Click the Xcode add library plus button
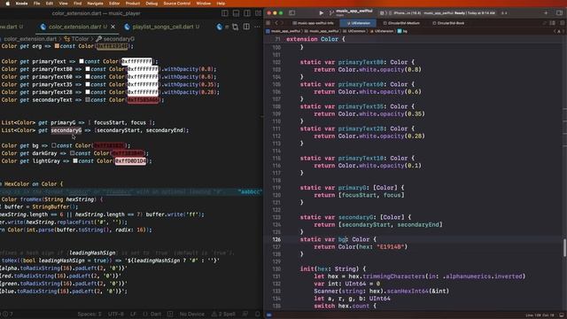The image size is (567, 319). pos(546,13)
